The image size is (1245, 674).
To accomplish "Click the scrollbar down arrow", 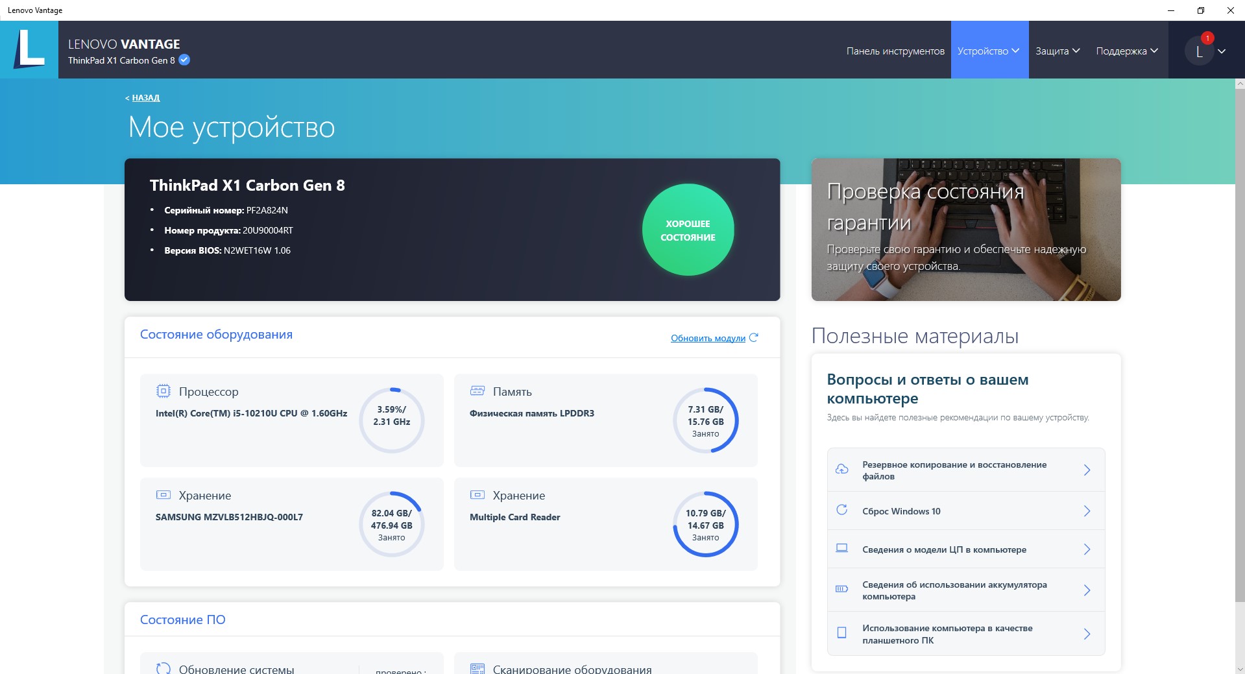I will (1240, 669).
